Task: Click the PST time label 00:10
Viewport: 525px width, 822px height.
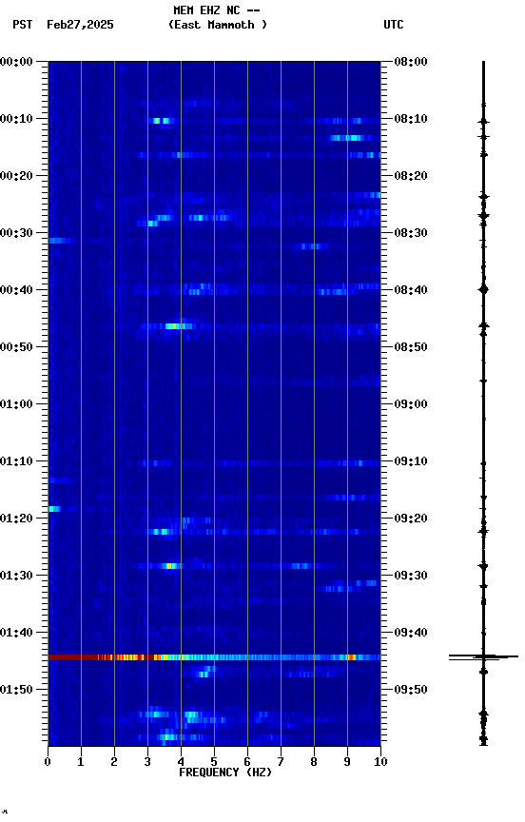Action: [x=16, y=119]
